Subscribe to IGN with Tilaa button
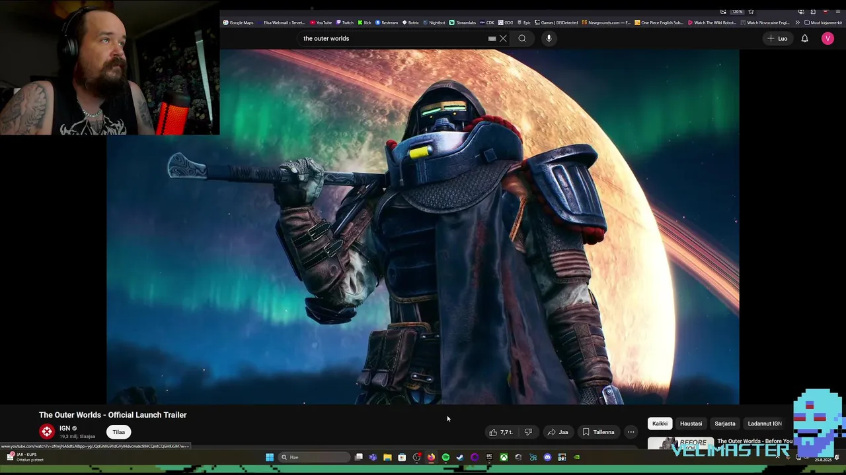 point(118,432)
